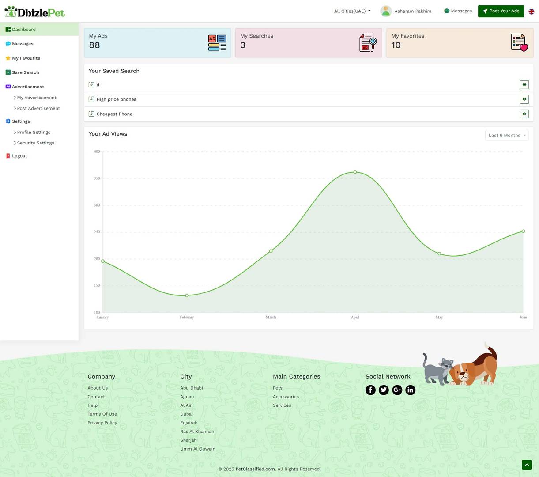Open the All Cities(UAE) dropdown
Viewport: 539px width, 477px height.
[352, 11]
